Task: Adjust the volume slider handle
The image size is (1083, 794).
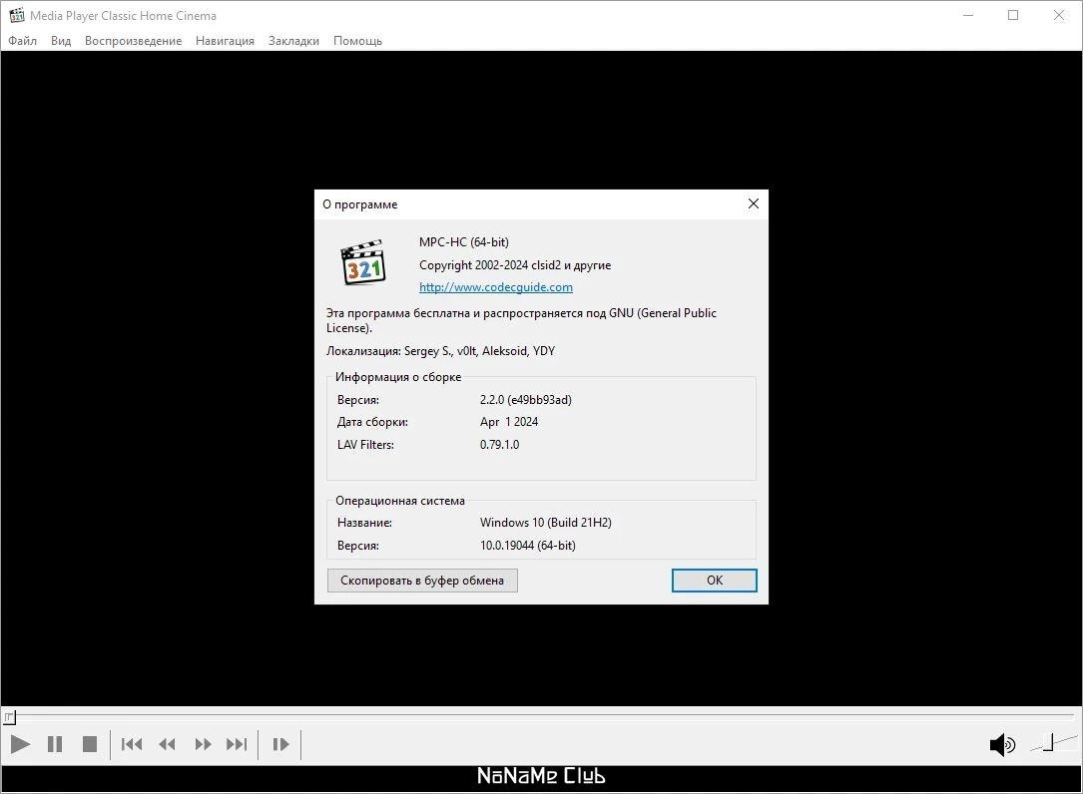Action: tap(1049, 743)
